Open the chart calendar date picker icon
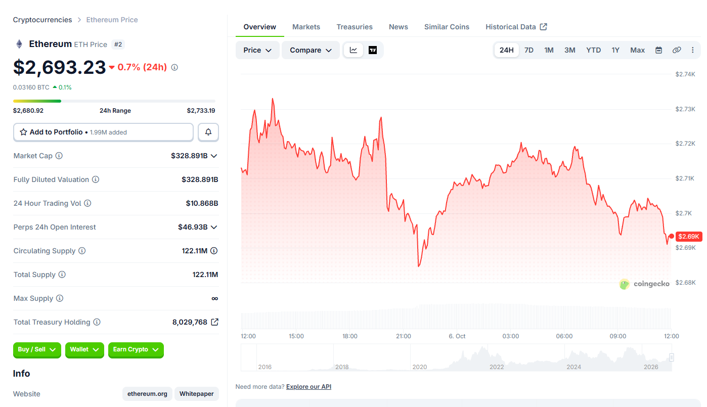This screenshot has width=707, height=407. point(658,50)
